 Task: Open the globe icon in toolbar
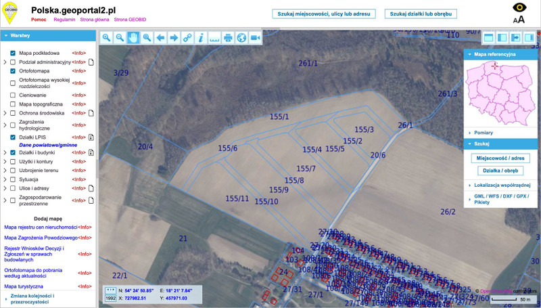click(241, 38)
